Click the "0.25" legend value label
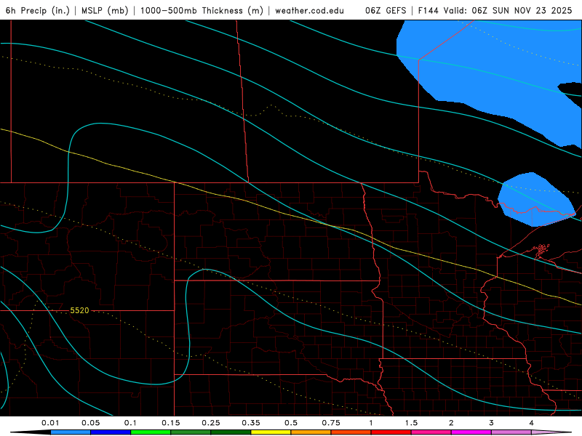 coord(211,423)
